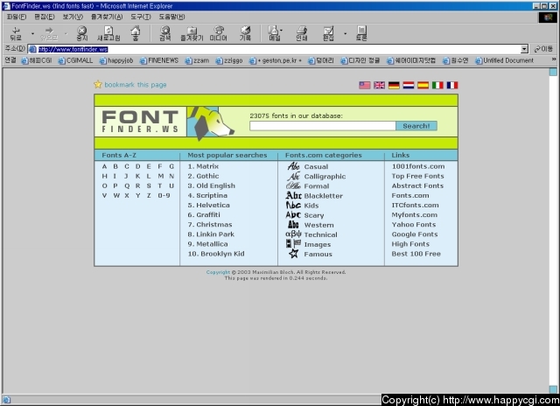
Task: Click the Refresh toolbar icon
Action: 108,33
